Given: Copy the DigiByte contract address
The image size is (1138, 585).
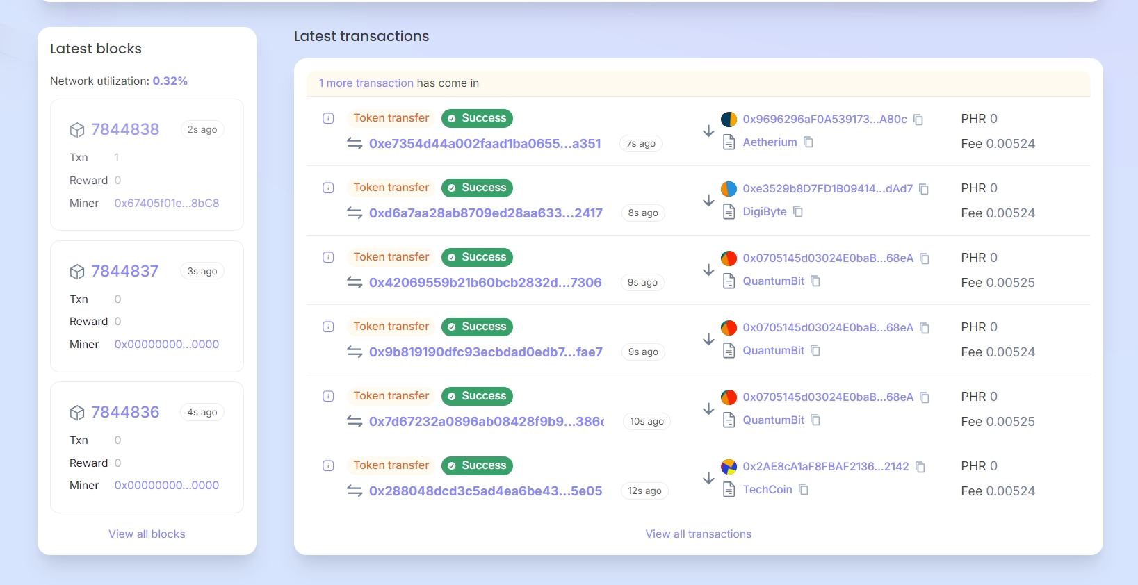Looking at the screenshot, I should (x=797, y=211).
